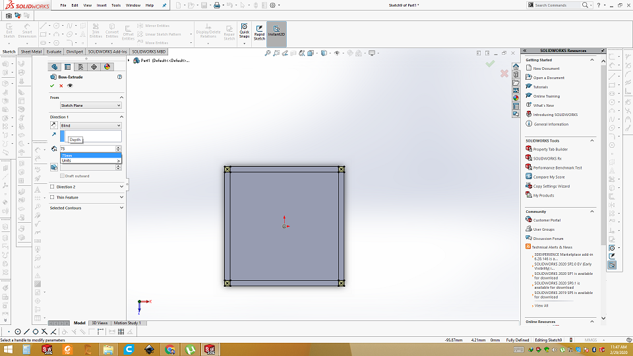Accept the Boss-Extrude with green checkmark
Viewport: 633px width, 356px height.
coord(52,86)
